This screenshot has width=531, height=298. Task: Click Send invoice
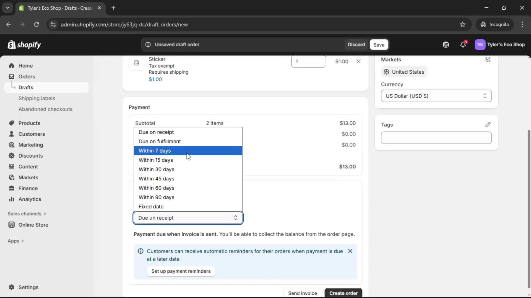pos(302,293)
